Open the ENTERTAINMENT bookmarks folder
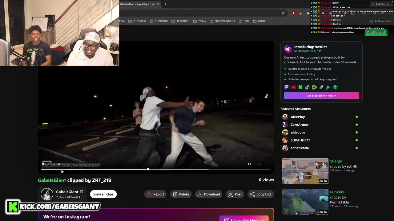 tap(222, 21)
